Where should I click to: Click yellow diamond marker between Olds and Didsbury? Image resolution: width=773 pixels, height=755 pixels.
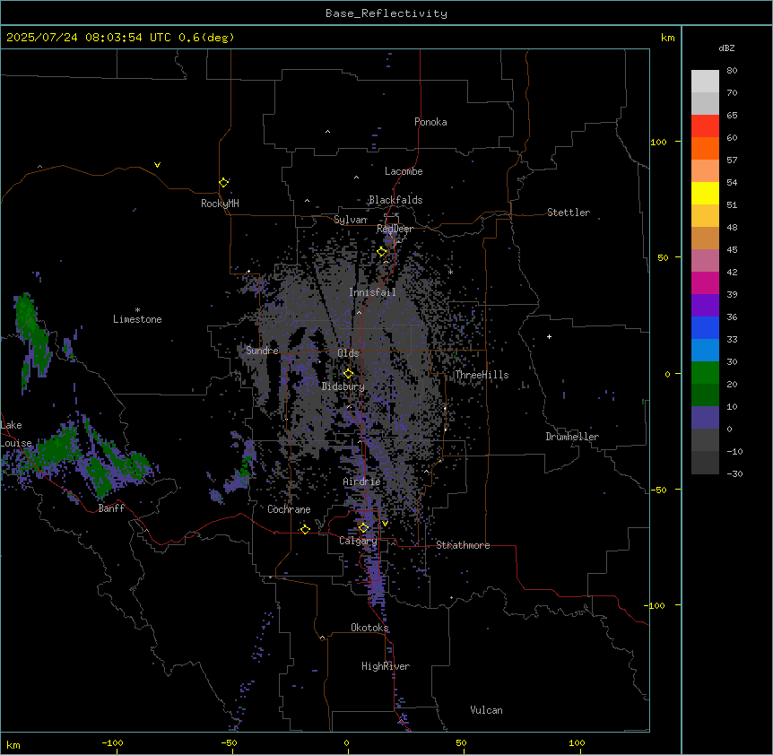[348, 374]
